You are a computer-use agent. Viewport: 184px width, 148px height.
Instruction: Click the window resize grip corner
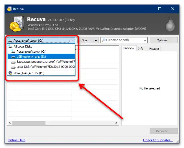[x=178, y=142]
